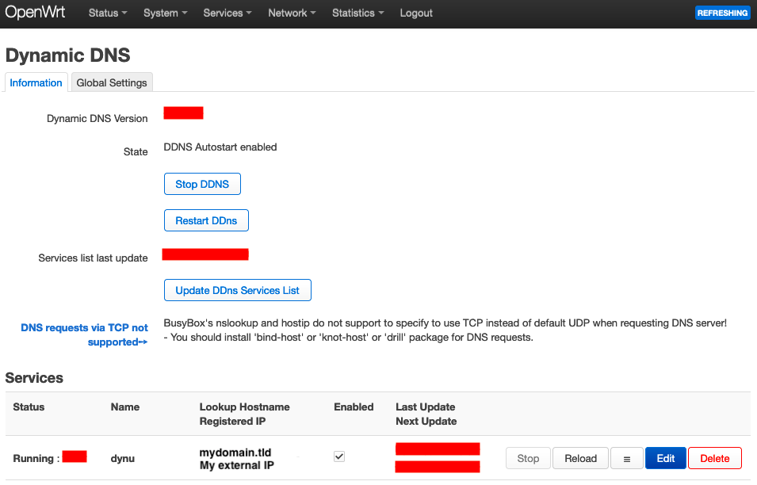This screenshot has width=757, height=485.
Task: Open the Services dropdown menu
Action: 227,13
